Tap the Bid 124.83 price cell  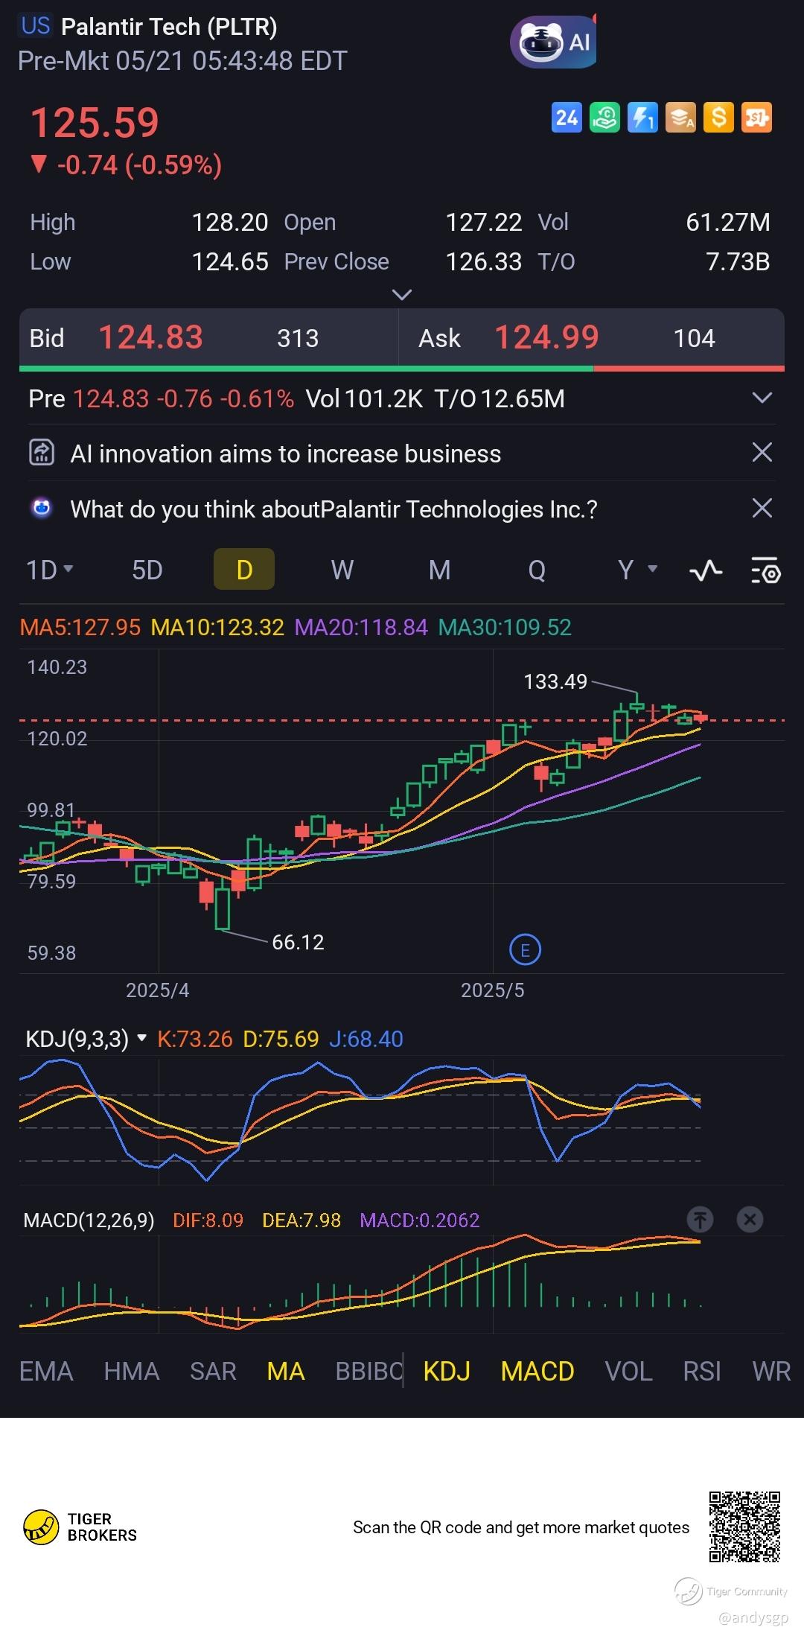208,338
